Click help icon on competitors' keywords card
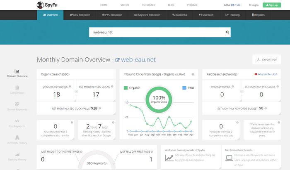 point(72,122)
